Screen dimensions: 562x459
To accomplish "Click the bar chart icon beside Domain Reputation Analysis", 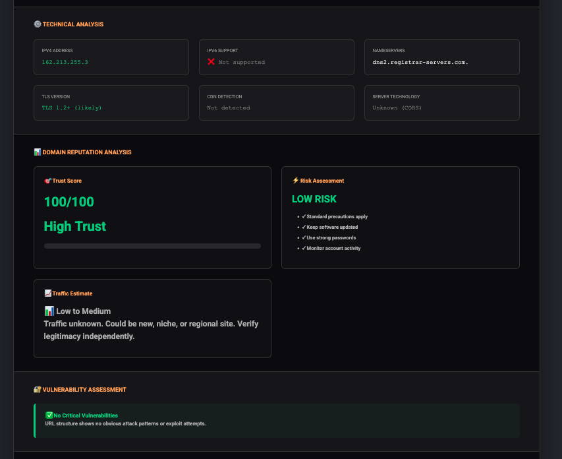I will (x=38, y=152).
